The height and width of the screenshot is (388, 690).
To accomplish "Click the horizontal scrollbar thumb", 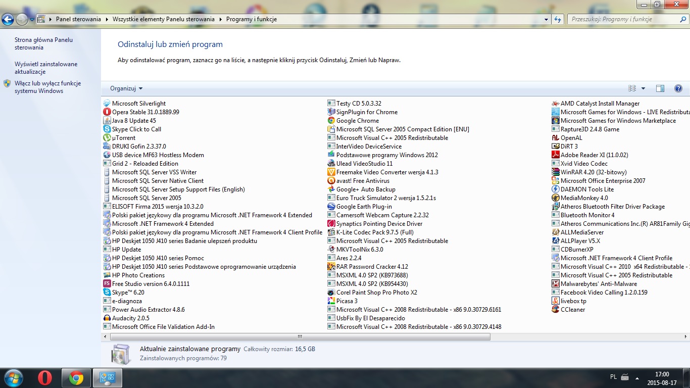I will pos(300,336).
